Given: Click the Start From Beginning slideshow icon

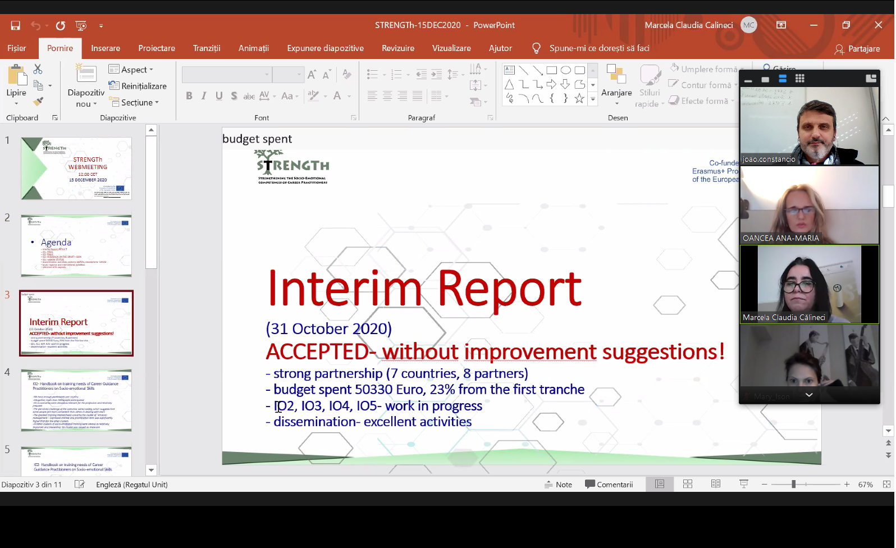Looking at the screenshot, I should [x=81, y=25].
